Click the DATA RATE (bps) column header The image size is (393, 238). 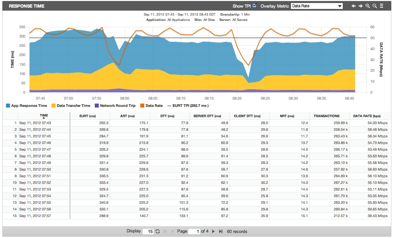(367, 116)
